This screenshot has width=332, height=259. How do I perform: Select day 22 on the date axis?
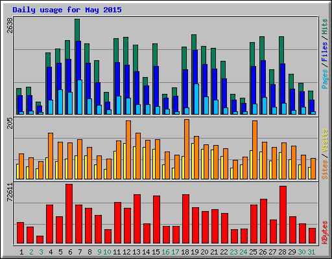[x=224, y=252]
